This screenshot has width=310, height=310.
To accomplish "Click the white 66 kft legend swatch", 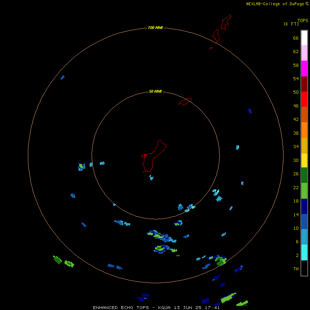I will coord(304,38).
